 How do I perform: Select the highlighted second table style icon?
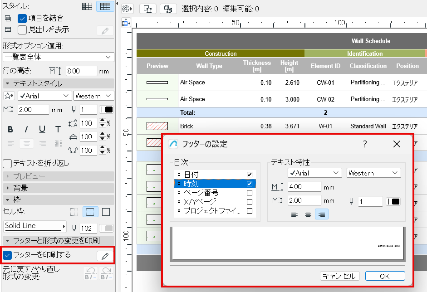[105, 6]
